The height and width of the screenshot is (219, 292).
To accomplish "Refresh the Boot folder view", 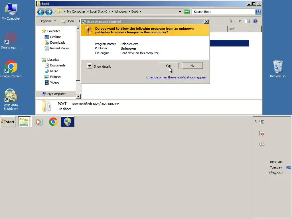I will [187, 11].
